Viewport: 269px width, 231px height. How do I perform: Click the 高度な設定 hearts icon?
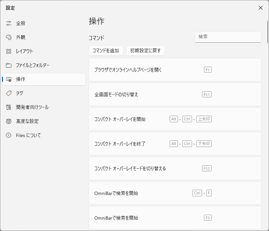click(9, 121)
